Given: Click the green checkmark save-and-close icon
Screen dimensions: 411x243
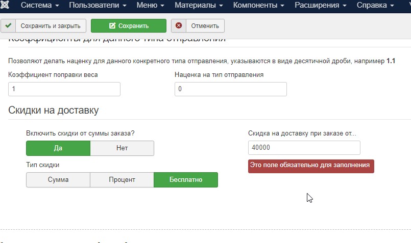Looking at the screenshot, I should pyautogui.click(x=8, y=25).
